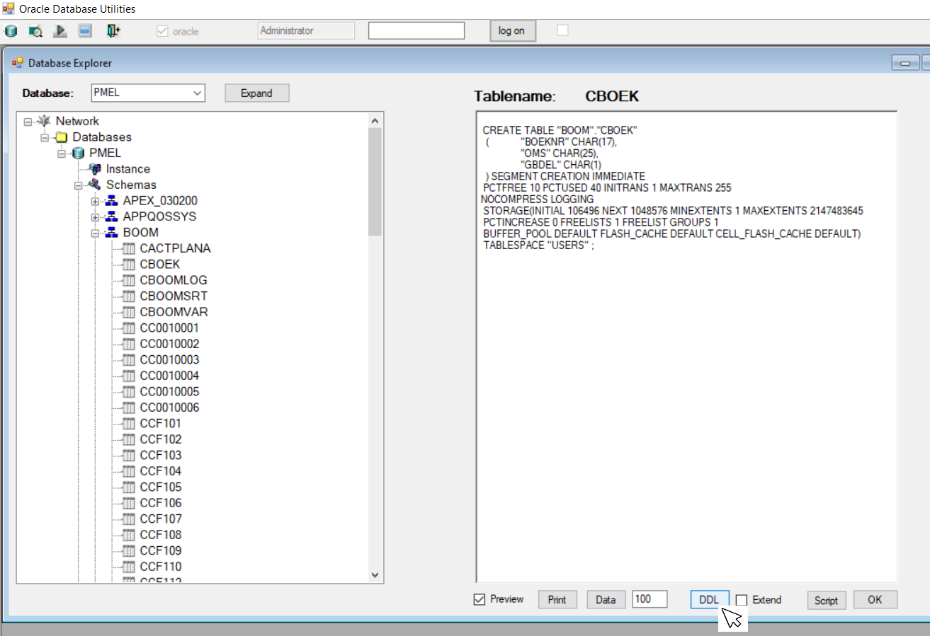
Task: Tick the unlabeled checkbox beside log on
Action: (562, 30)
